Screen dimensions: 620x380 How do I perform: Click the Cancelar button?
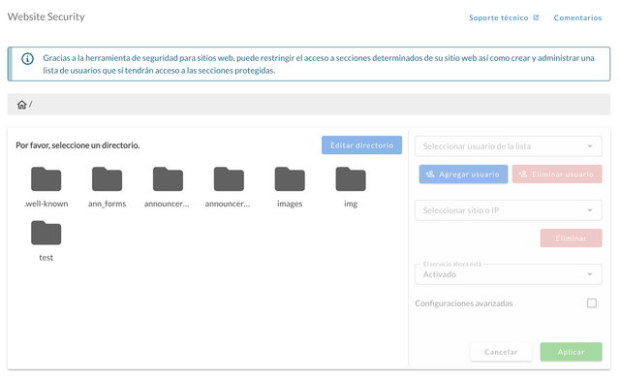point(501,352)
